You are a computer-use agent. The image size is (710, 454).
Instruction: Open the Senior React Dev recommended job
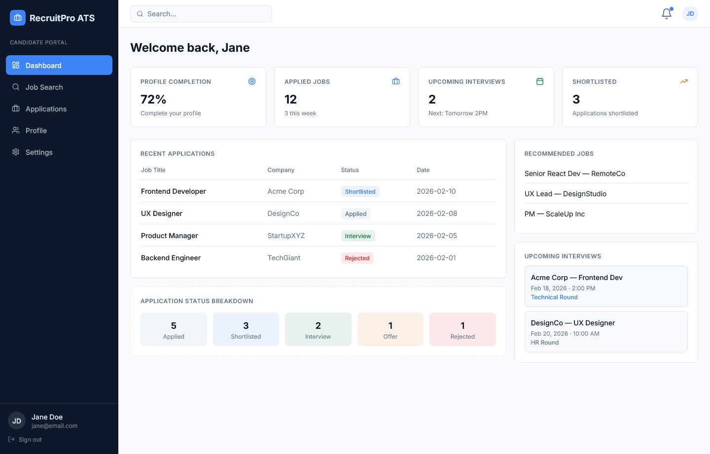tap(574, 174)
